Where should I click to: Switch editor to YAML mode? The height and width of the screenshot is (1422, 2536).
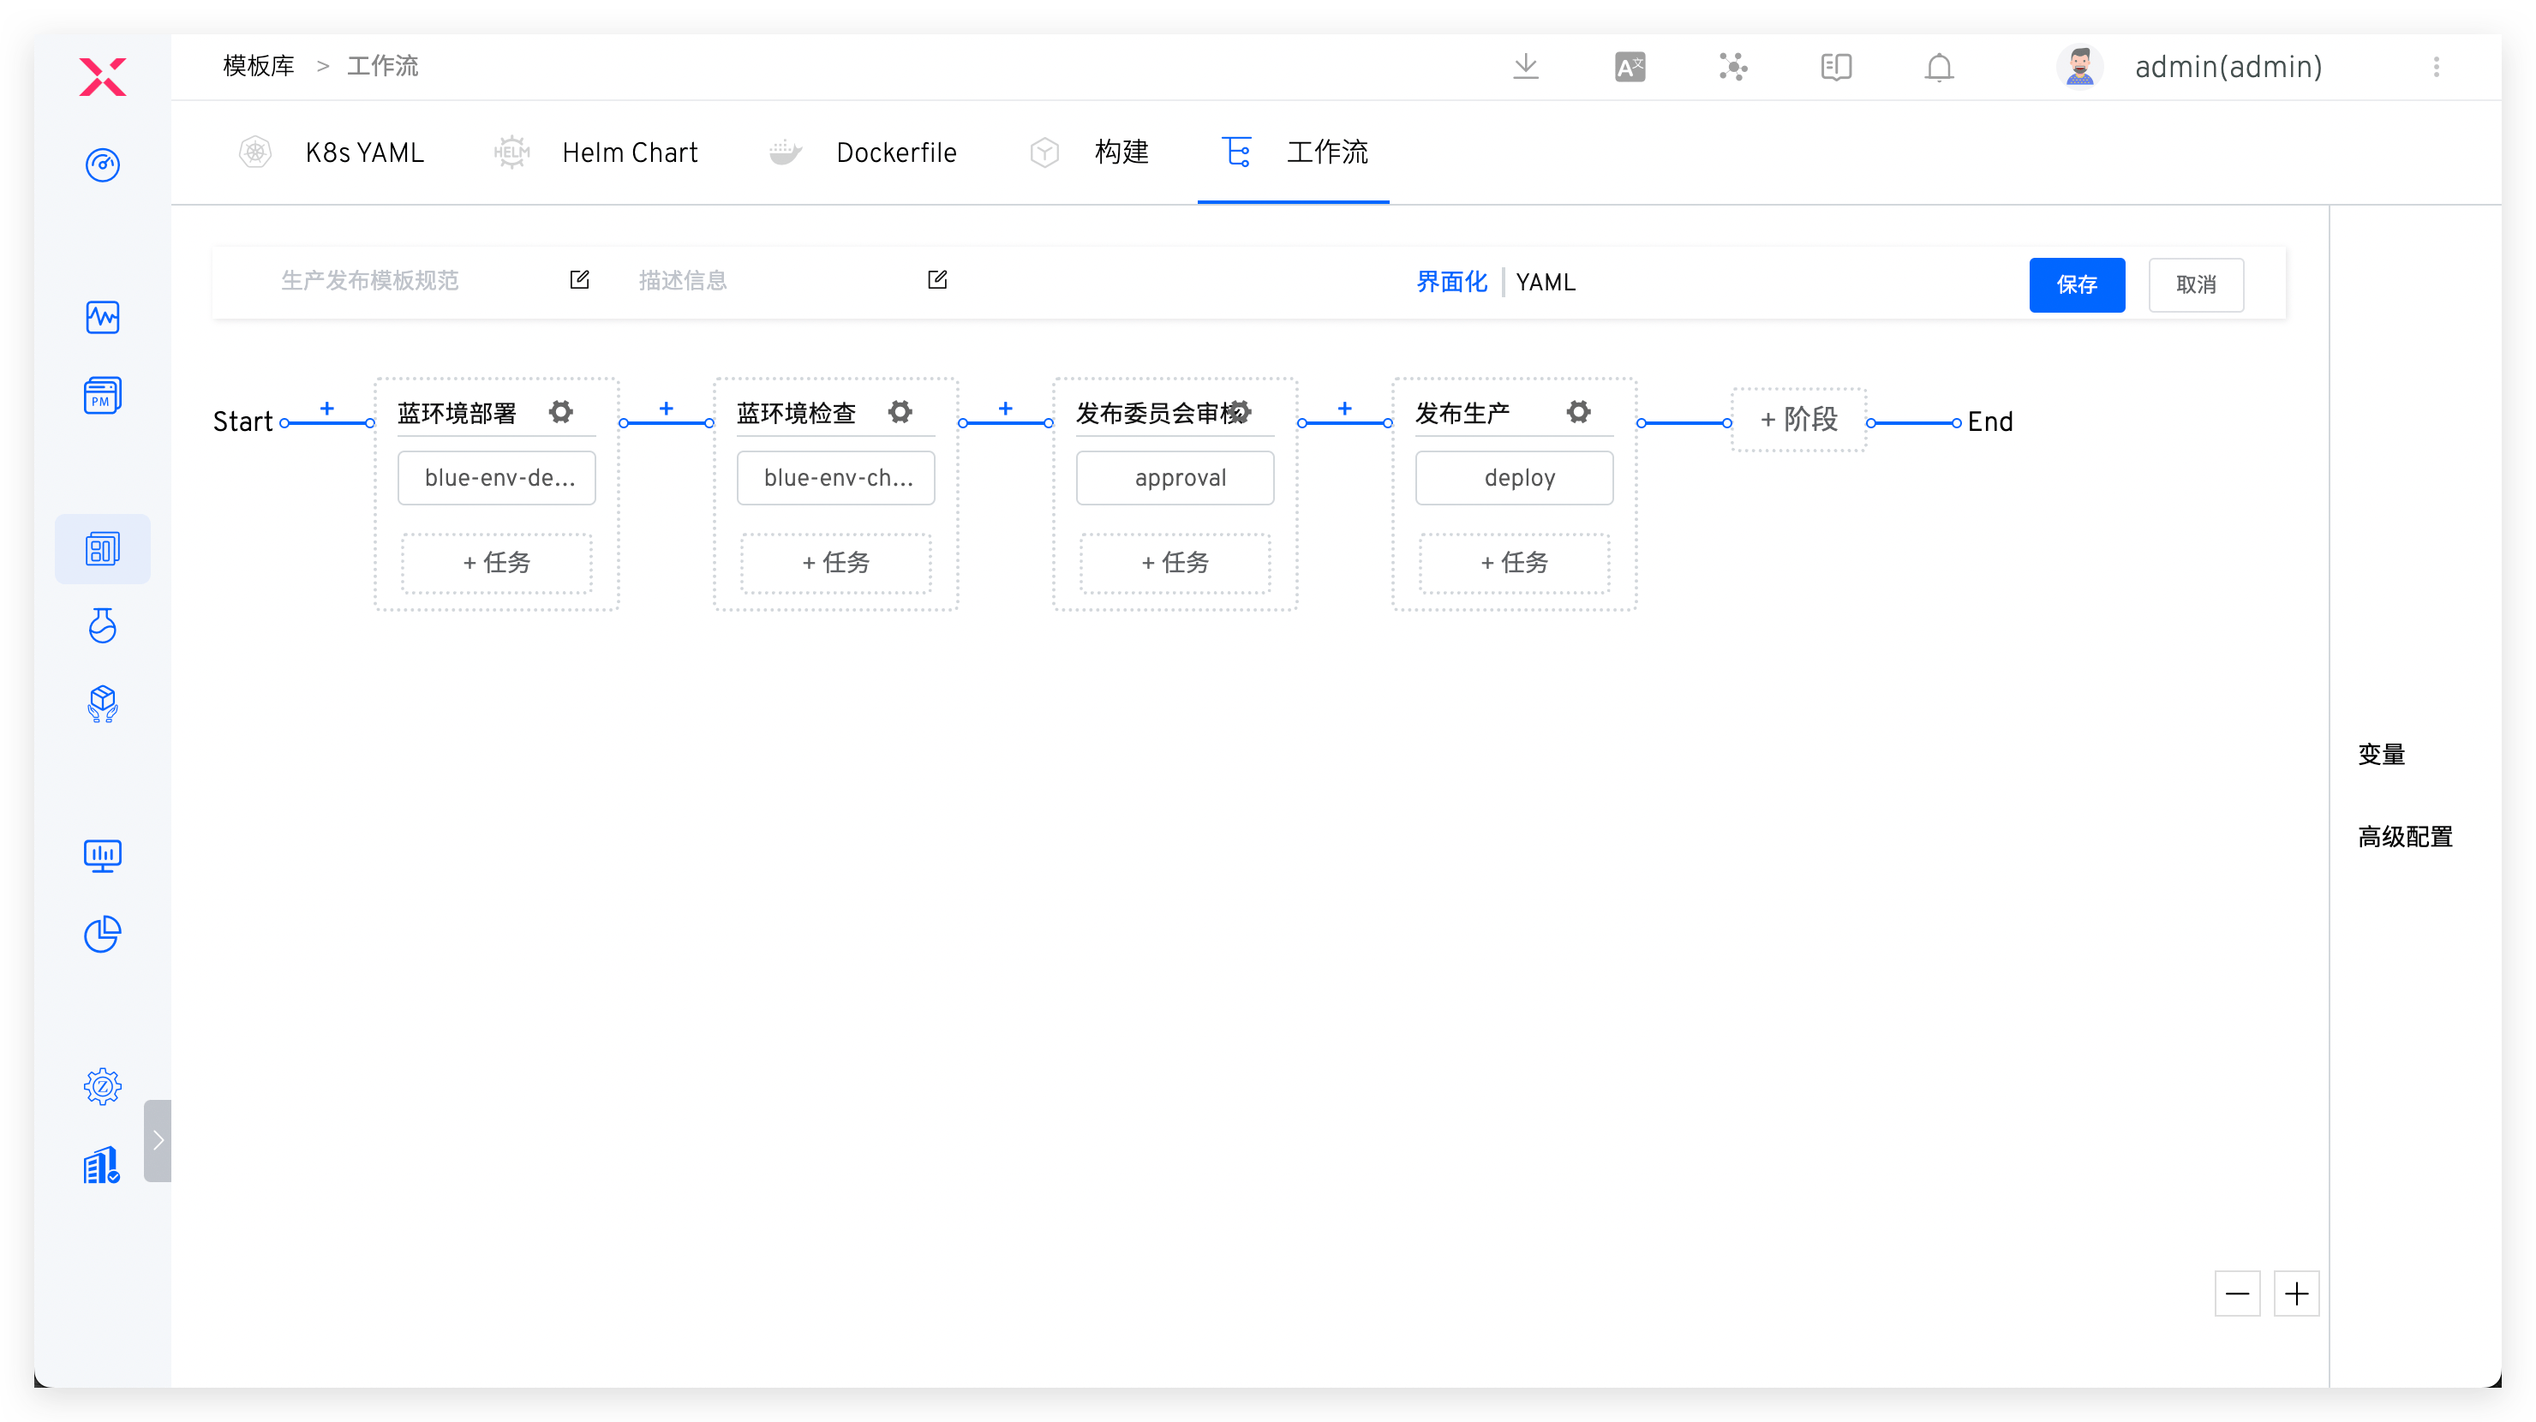click(1546, 283)
